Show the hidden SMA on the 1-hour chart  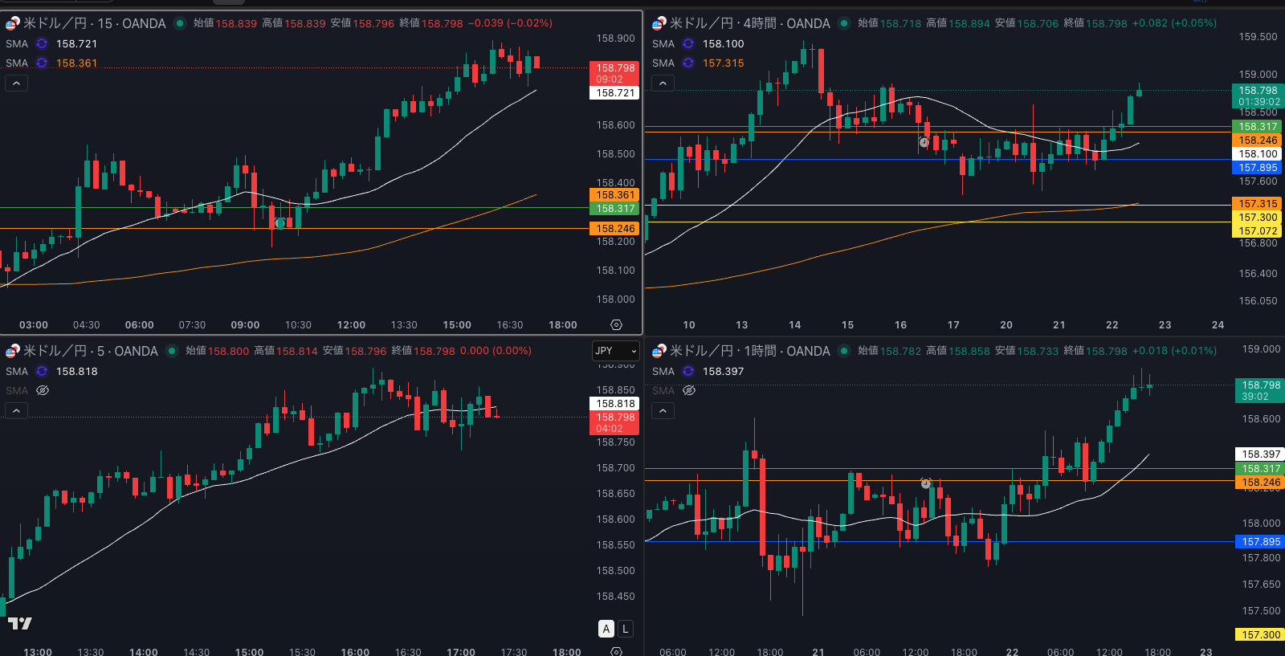pos(689,391)
